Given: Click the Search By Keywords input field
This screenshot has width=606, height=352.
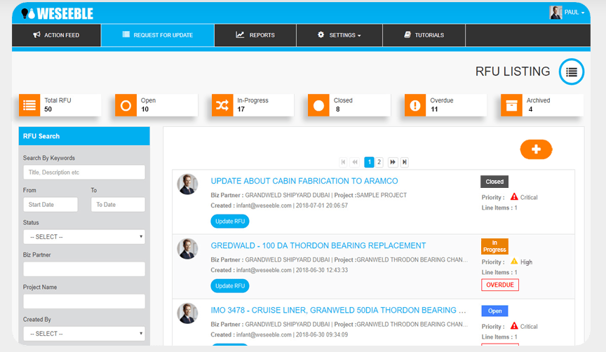Looking at the screenshot, I should (84, 172).
